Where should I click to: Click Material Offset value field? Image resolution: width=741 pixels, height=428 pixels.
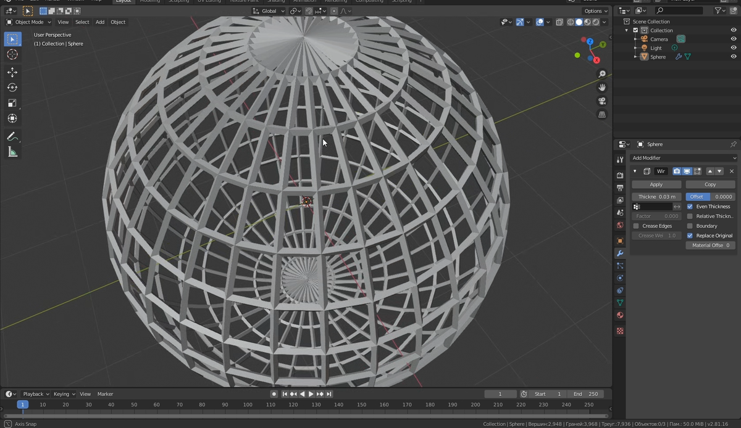point(710,245)
